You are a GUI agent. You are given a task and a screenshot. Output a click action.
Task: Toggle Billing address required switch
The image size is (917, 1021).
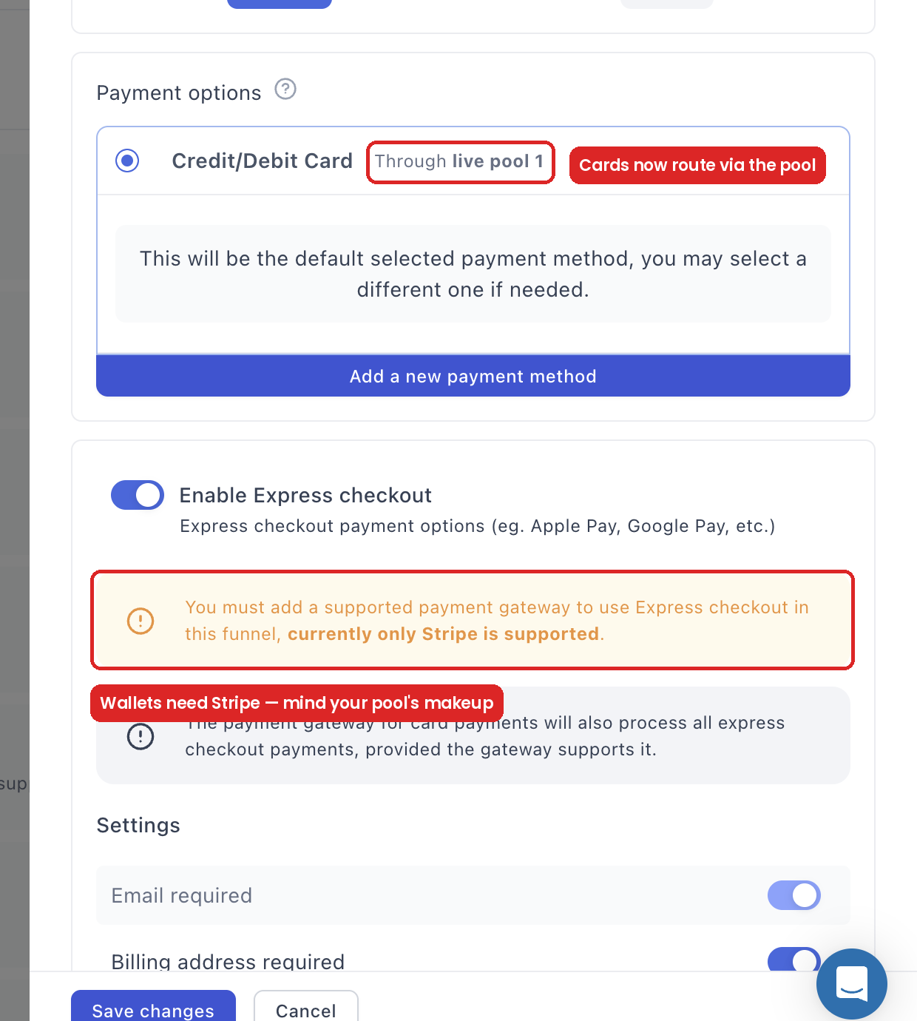coord(794,959)
